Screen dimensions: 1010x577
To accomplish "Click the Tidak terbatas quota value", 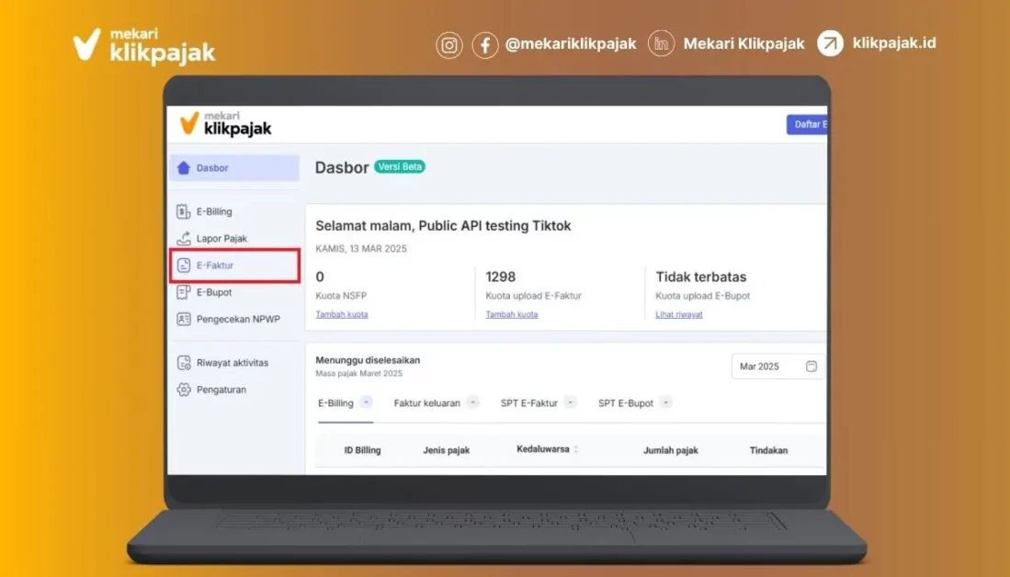I will 701,277.
